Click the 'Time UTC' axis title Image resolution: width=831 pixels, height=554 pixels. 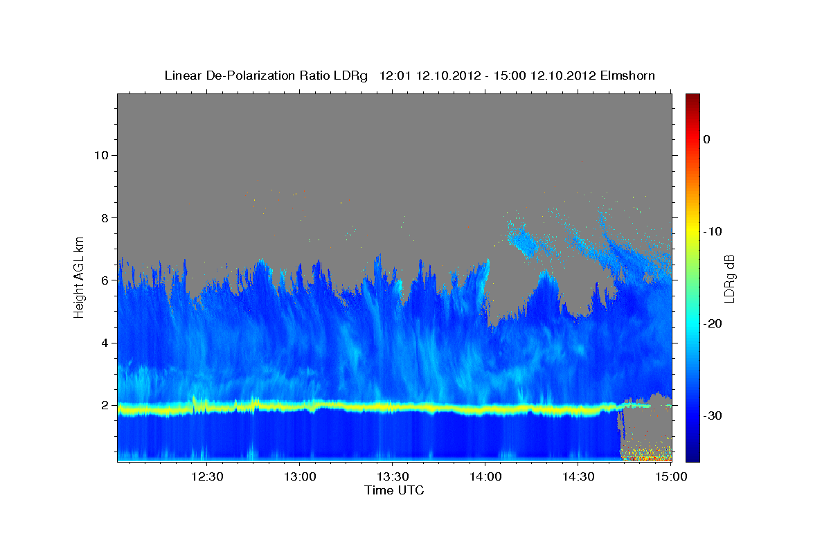pos(394,490)
